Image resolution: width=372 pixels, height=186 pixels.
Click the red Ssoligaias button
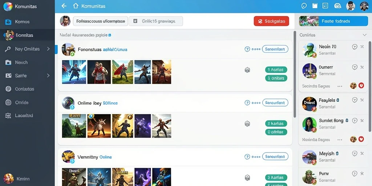point(271,21)
